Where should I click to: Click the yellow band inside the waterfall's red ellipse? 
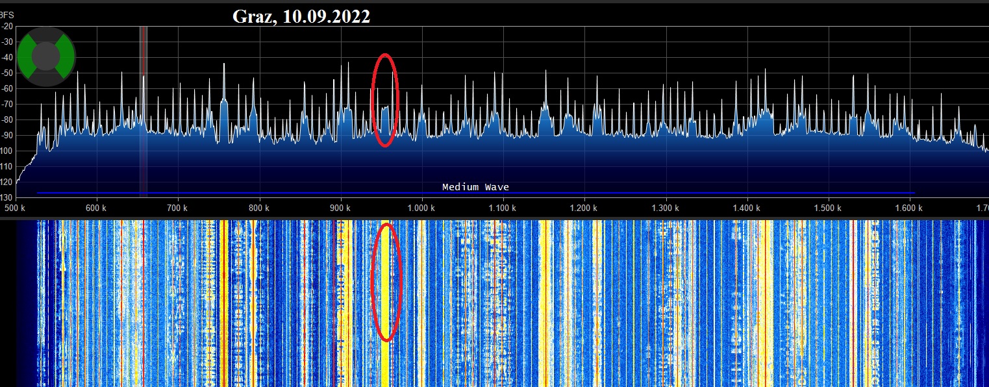386,282
